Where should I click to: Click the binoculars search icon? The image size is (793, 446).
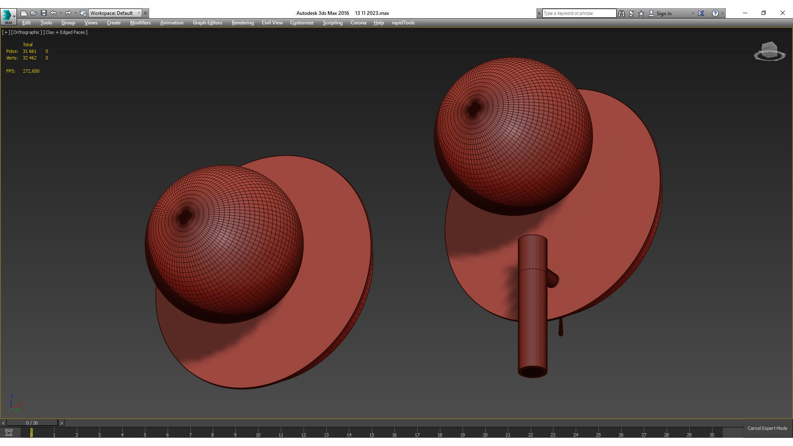[x=622, y=13]
